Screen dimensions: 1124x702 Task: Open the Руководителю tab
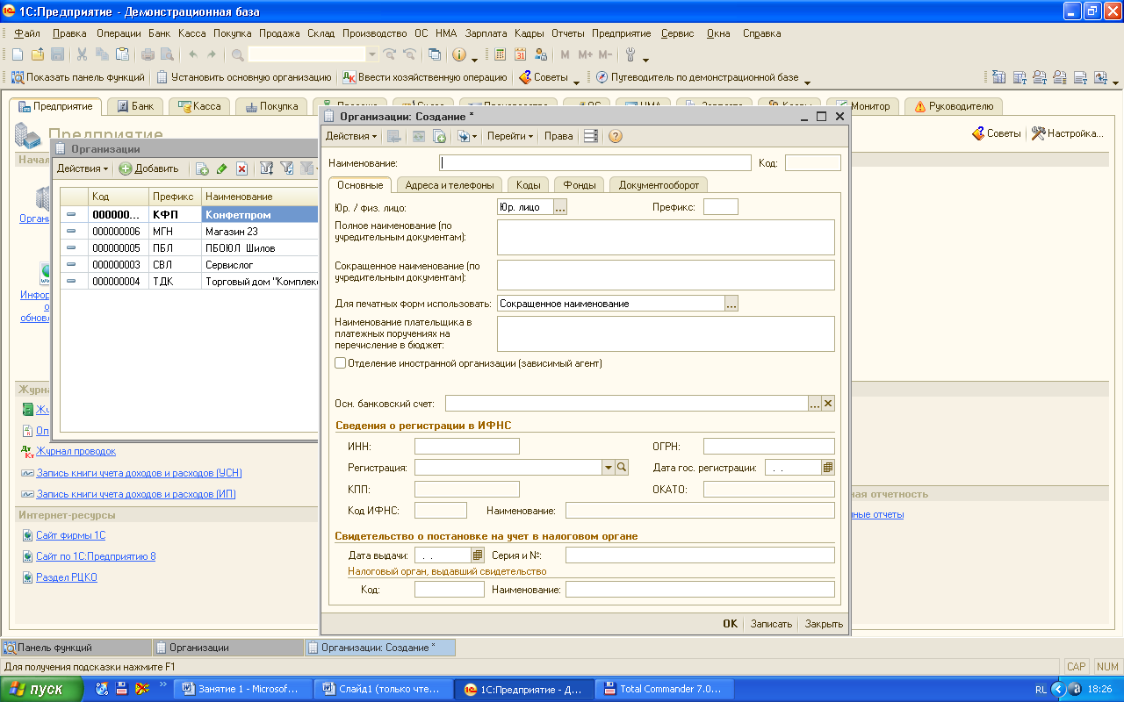coord(954,106)
